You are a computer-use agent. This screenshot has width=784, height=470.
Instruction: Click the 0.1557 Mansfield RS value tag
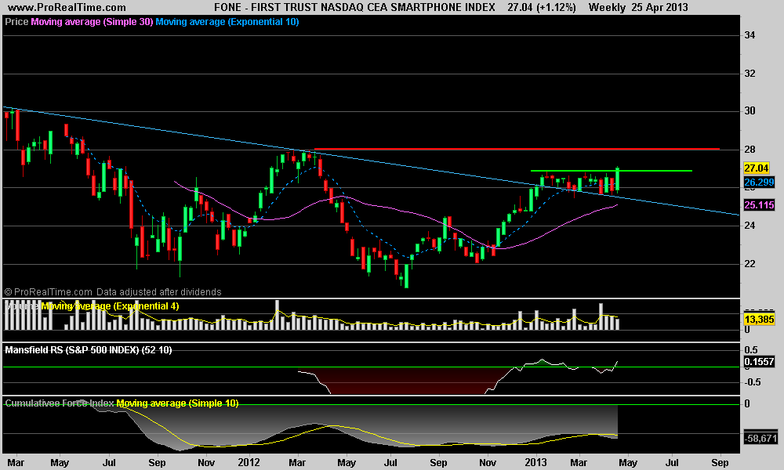pyautogui.click(x=759, y=362)
